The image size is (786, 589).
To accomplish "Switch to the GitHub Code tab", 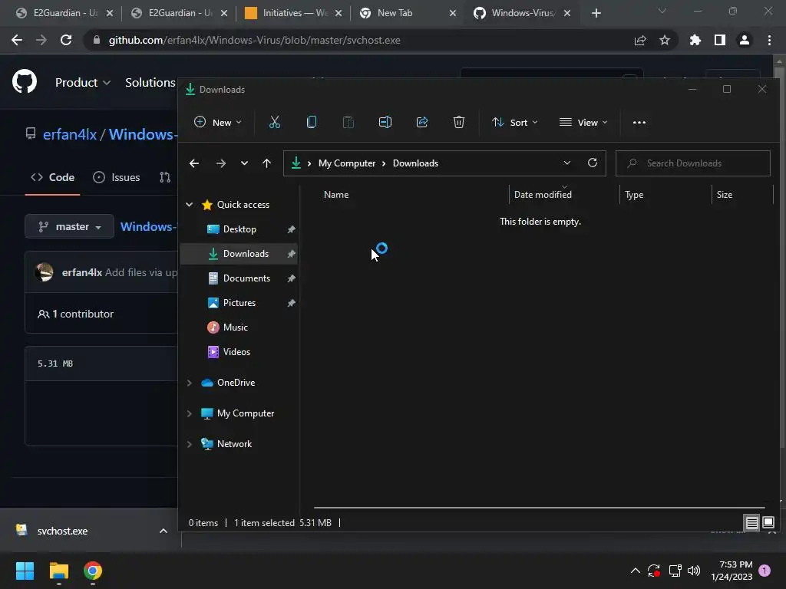I will click(53, 177).
